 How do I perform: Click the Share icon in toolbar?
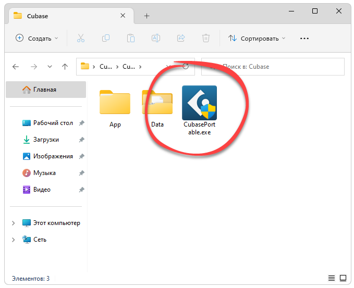[x=181, y=39]
